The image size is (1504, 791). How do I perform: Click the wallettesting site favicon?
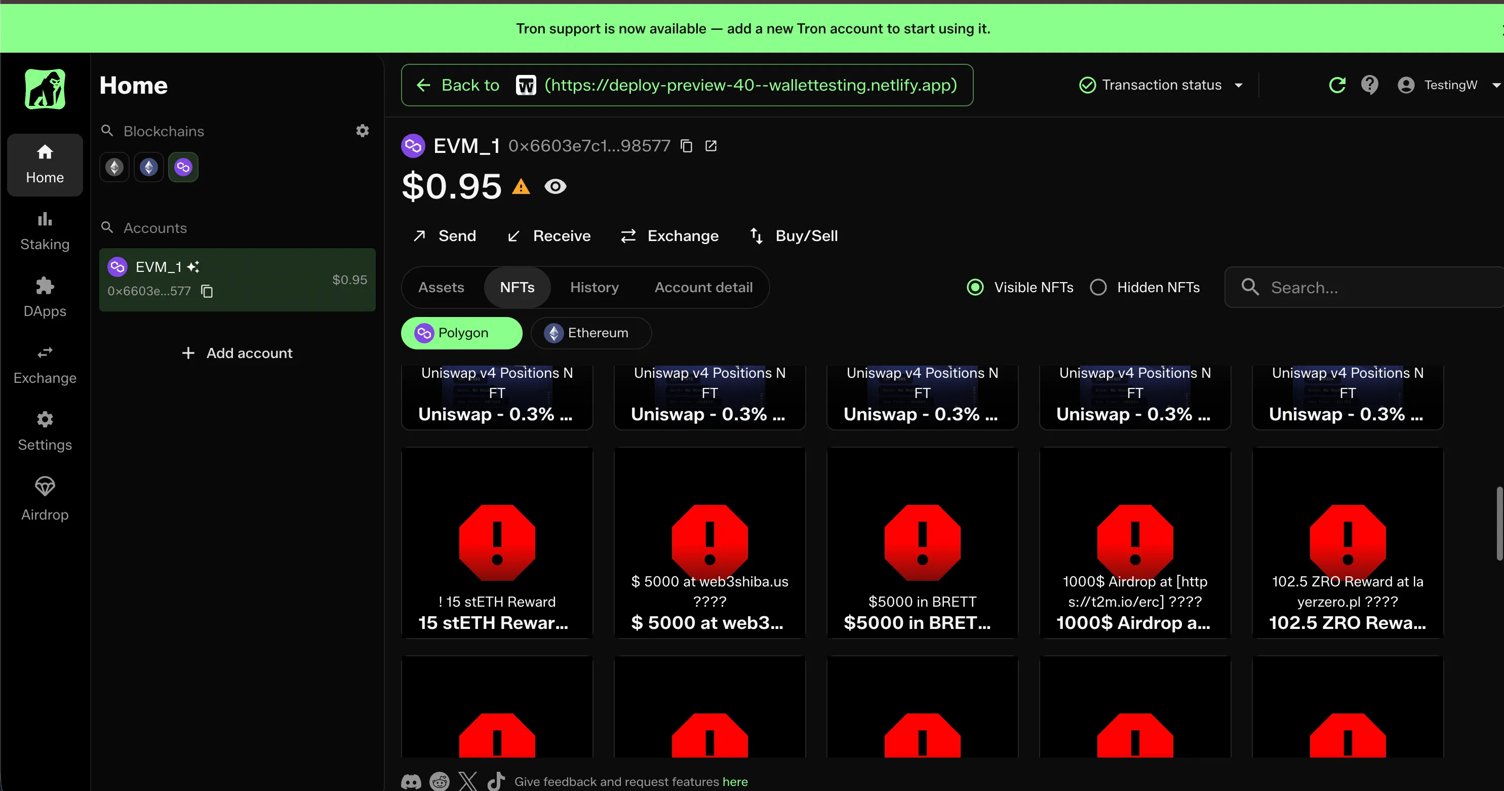(526, 85)
